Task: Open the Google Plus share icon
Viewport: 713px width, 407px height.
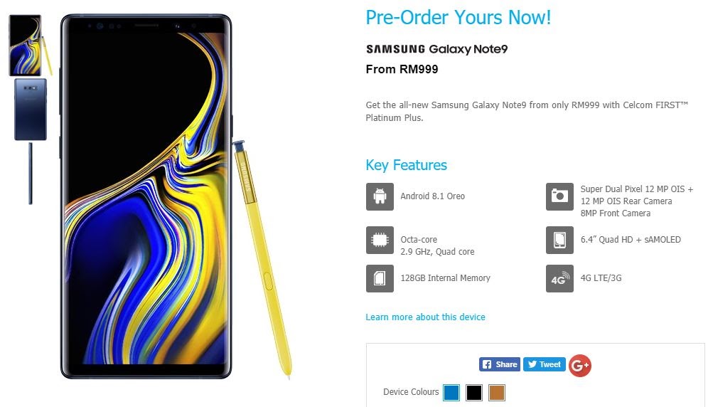Action: coord(580,365)
